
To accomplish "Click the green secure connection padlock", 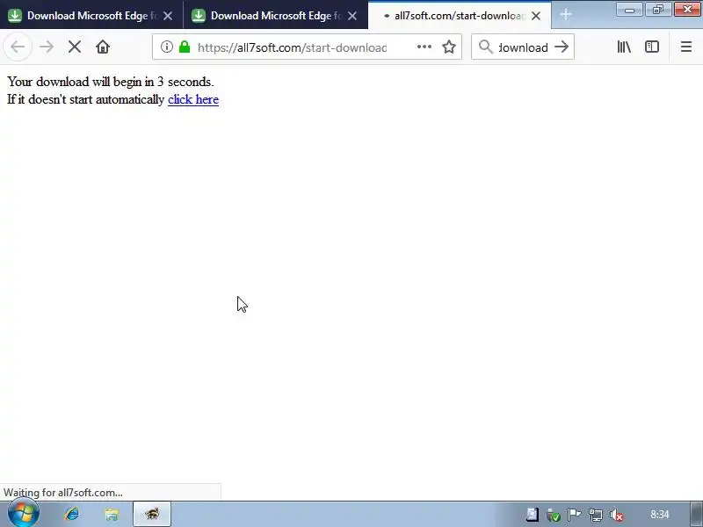I will pos(185,47).
